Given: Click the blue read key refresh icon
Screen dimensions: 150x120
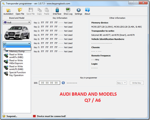Looking at the screenshot, I should [63, 83].
